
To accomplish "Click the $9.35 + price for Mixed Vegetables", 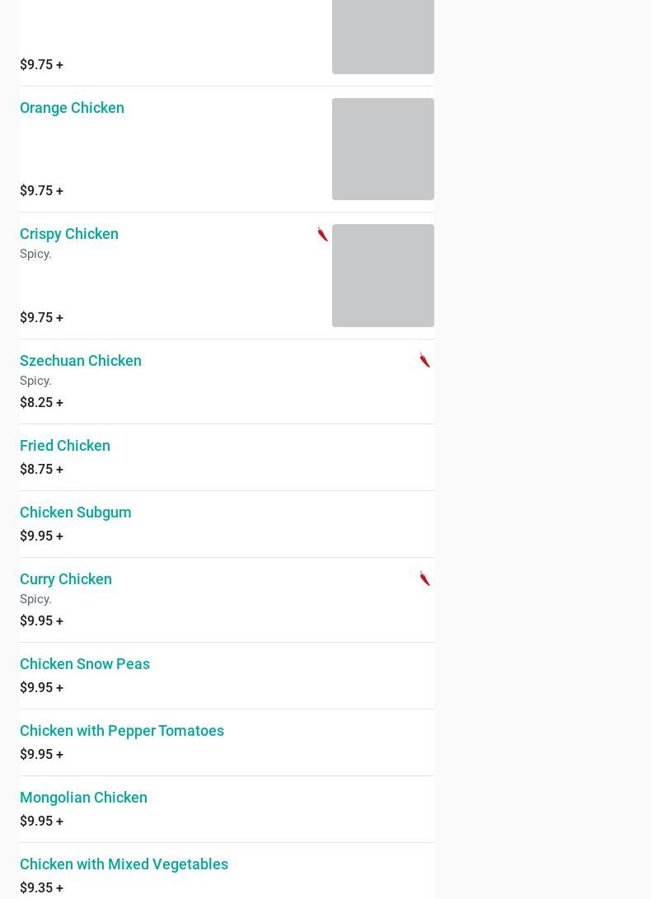I will (x=41, y=887).
